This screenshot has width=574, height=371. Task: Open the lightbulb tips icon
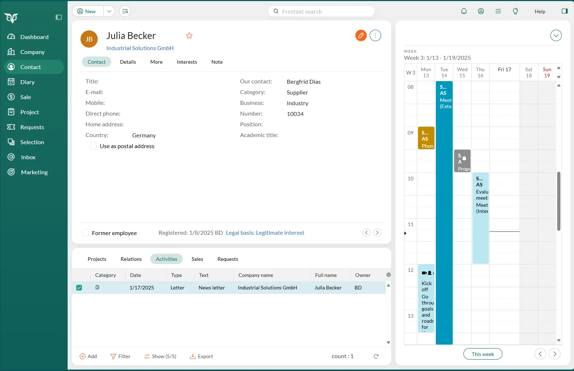pos(515,11)
